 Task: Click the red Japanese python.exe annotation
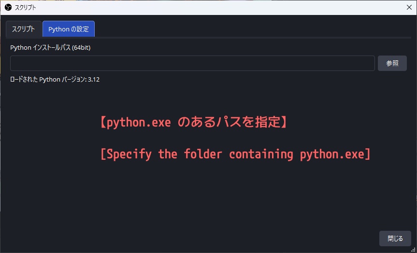pos(193,123)
